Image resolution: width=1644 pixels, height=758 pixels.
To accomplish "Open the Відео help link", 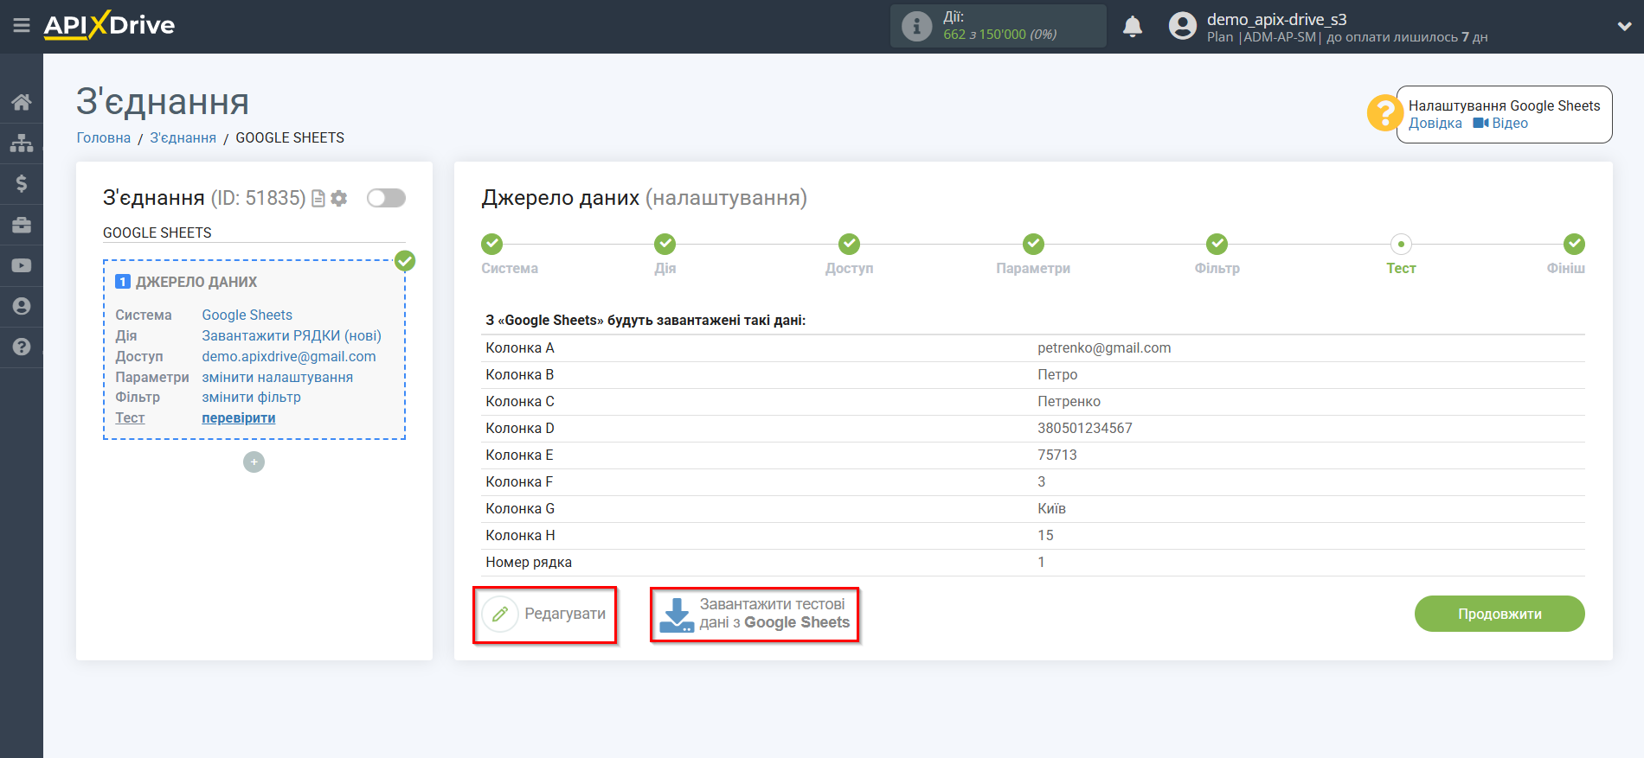I will pos(1501,123).
